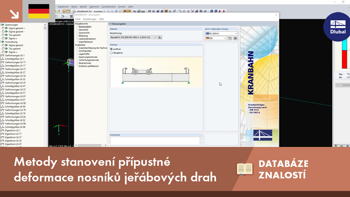Viewport: 350px width, 197px height.
Task: Open the material library button beside Bezeichnung
Action: (160, 37)
